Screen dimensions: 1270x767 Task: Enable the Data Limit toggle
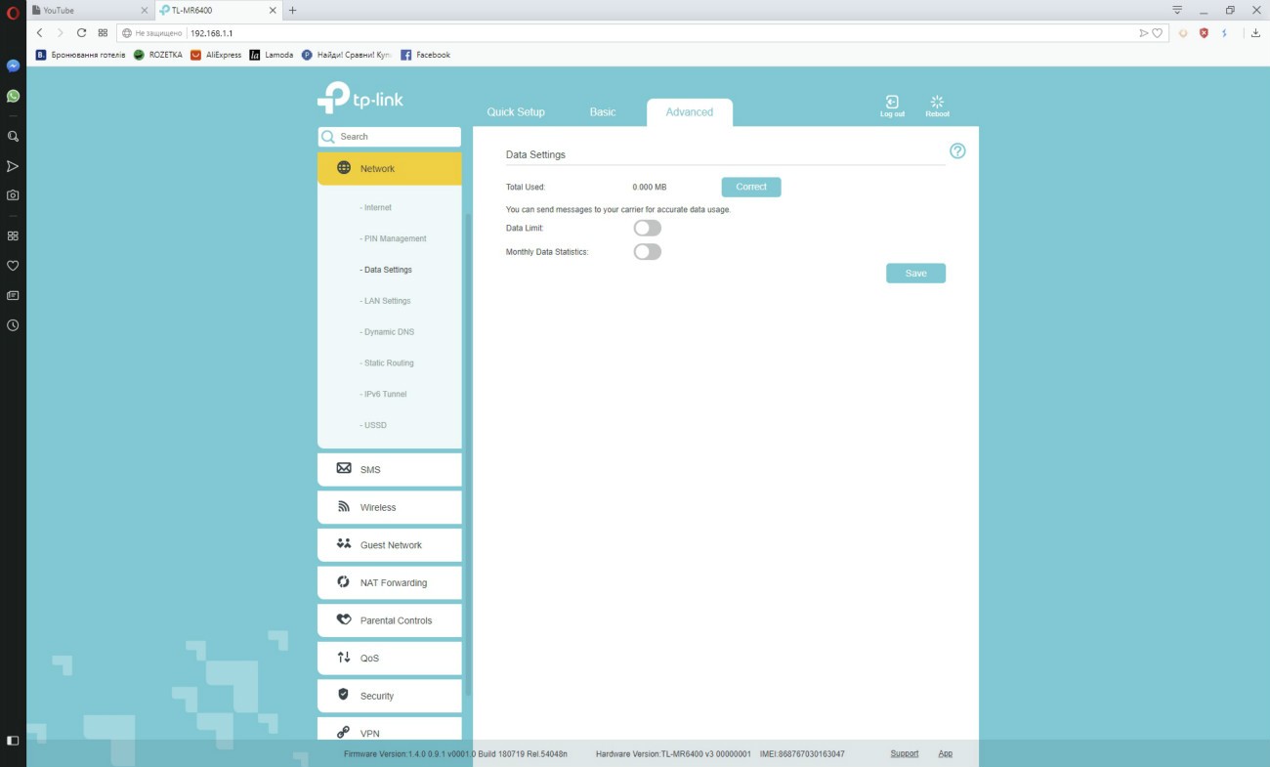coord(647,228)
